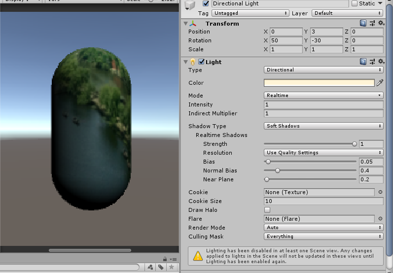This screenshot has height=273, width=393.
Task: Open Cookie texture object picker
Action: [x=380, y=192]
